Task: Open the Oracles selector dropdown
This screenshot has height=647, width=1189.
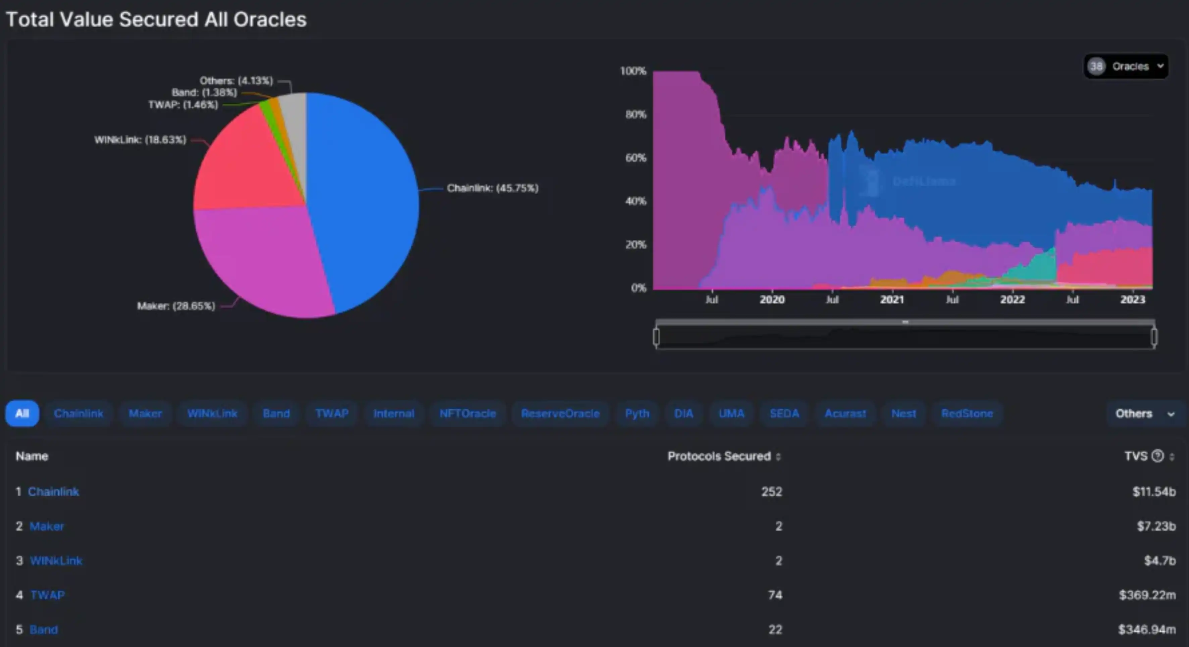Action: pyautogui.click(x=1126, y=66)
